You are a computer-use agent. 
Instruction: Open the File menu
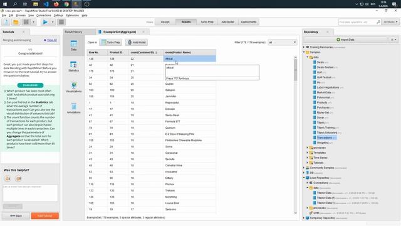[4, 15]
